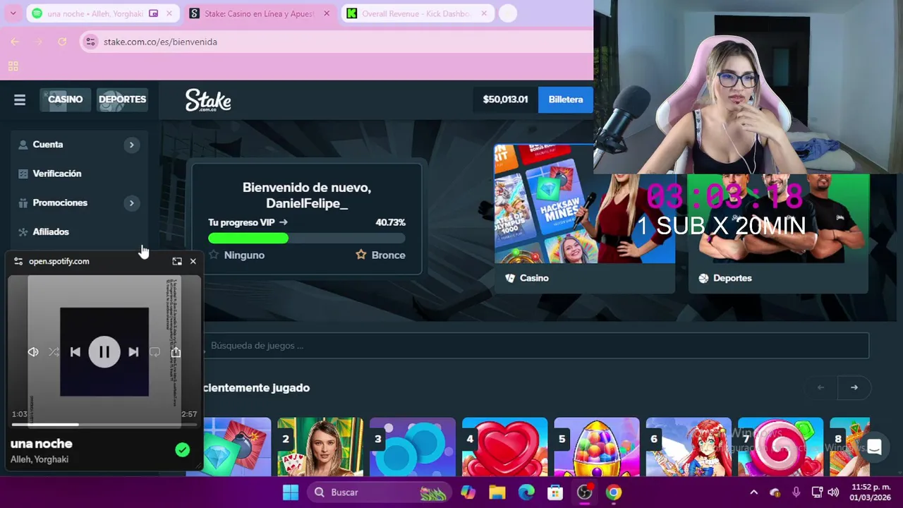Click the $50,013.01 balance display

[x=505, y=99]
